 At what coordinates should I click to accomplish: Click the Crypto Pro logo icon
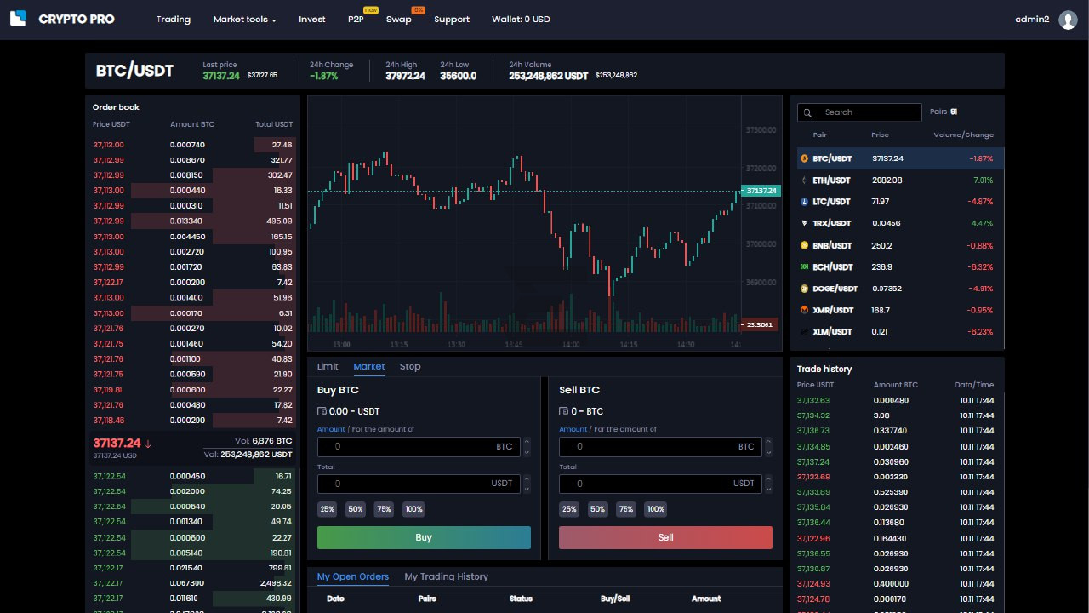click(x=18, y=18)
